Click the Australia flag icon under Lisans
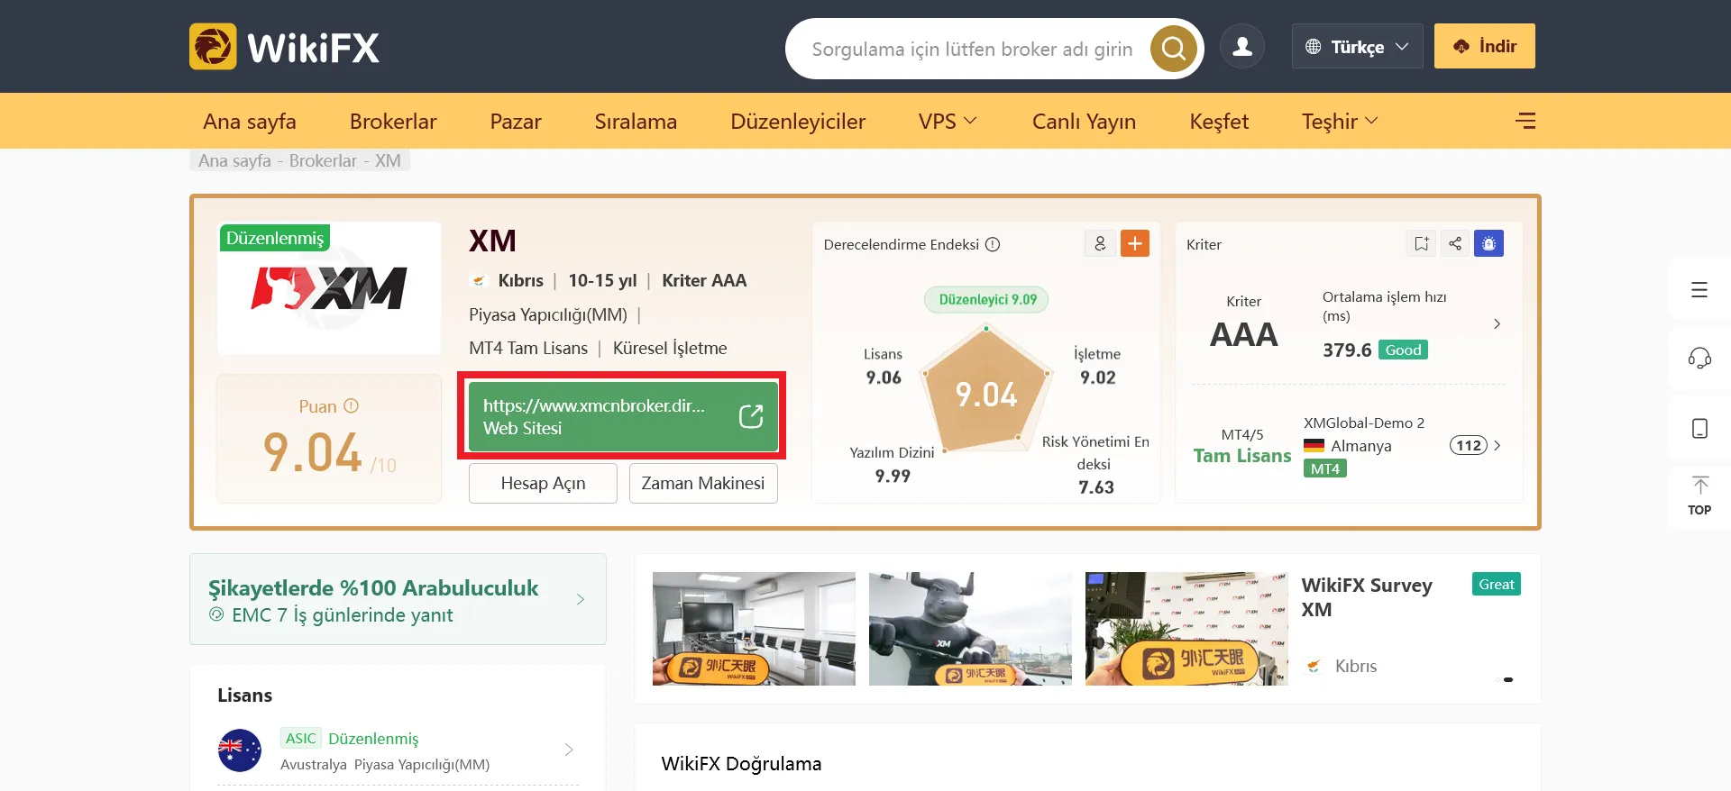 pyautogui.click(x=240, y=750)
